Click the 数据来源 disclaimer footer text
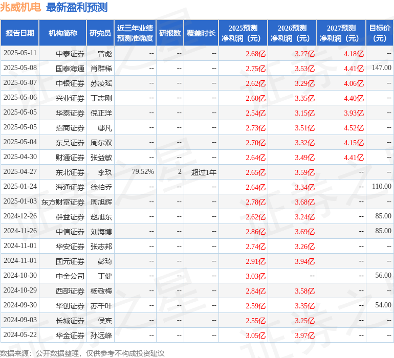 [x=82, y=353]
